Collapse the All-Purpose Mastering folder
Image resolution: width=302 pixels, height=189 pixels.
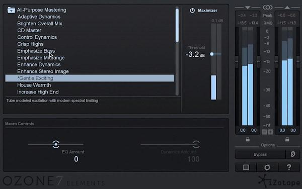coord(11,10)
